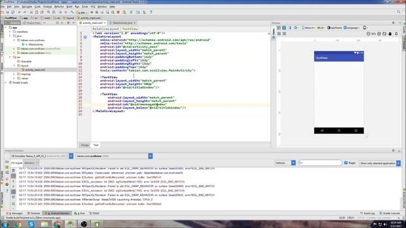The height and width of the screenshot is (228, 406).
Task: Open Android Studio taskbar icon
Action: 70,224
